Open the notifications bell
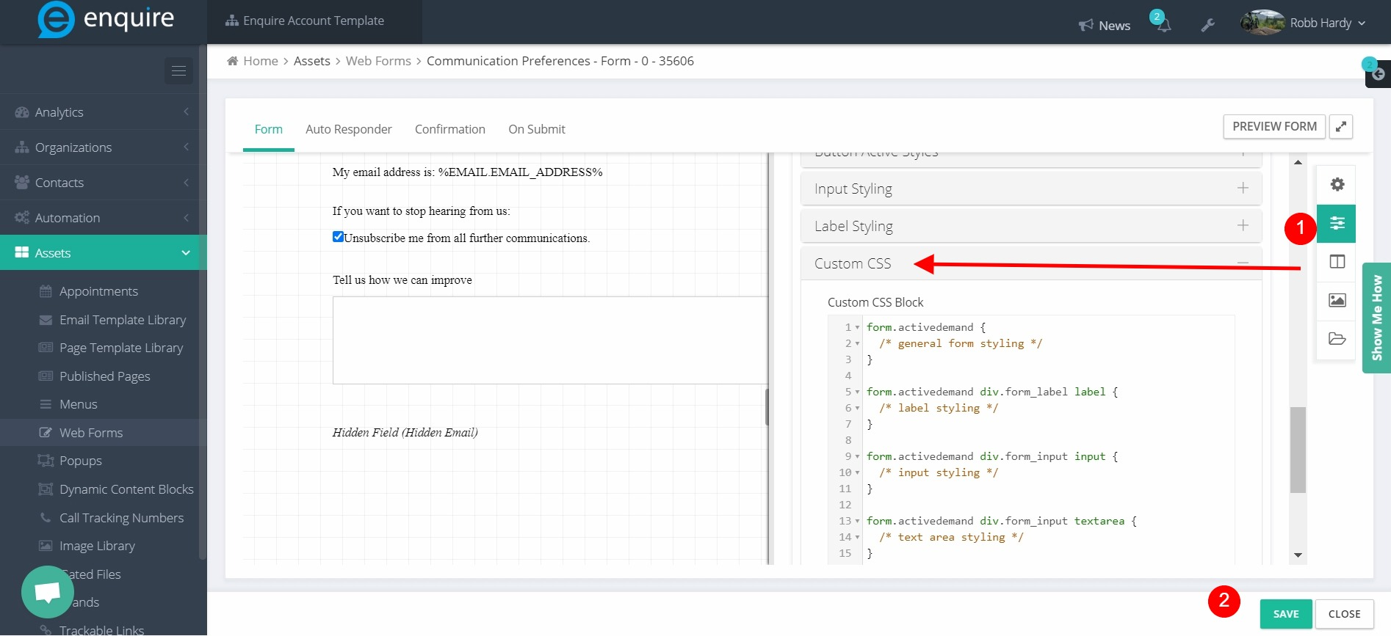 pyautogui.click(x=1164, y=24)
